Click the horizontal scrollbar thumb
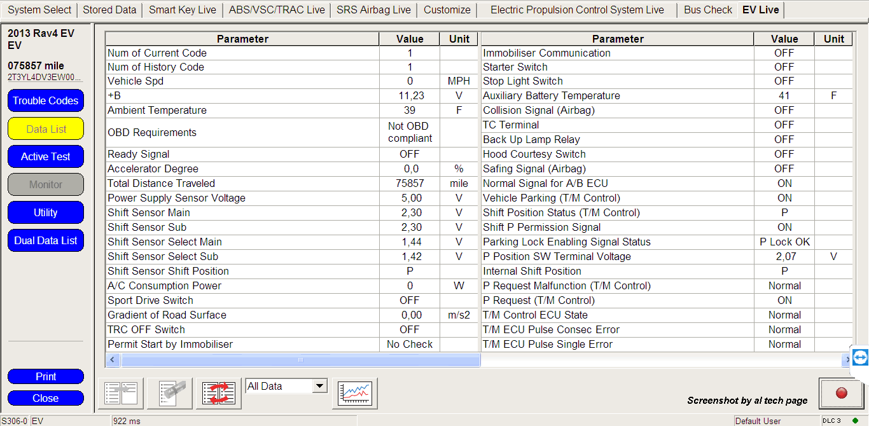The width and height of the screenshot is (869, 426). click(300, 361)
